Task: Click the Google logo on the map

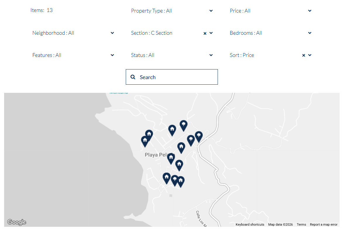Action: point(17,222)
